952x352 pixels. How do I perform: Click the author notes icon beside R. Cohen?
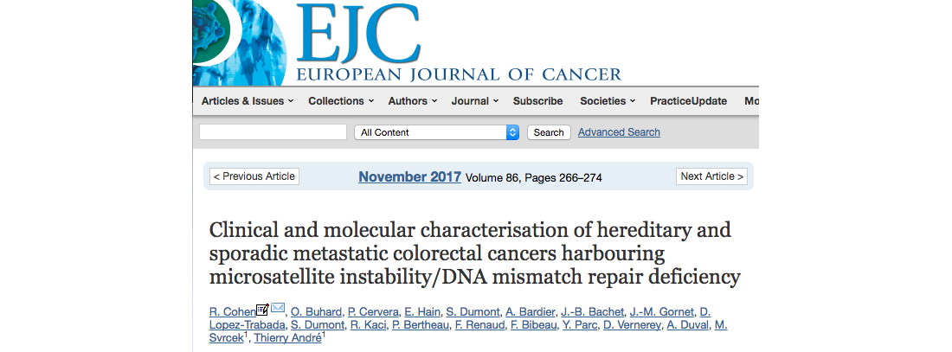pyautogui.click(x=262, y=309)
